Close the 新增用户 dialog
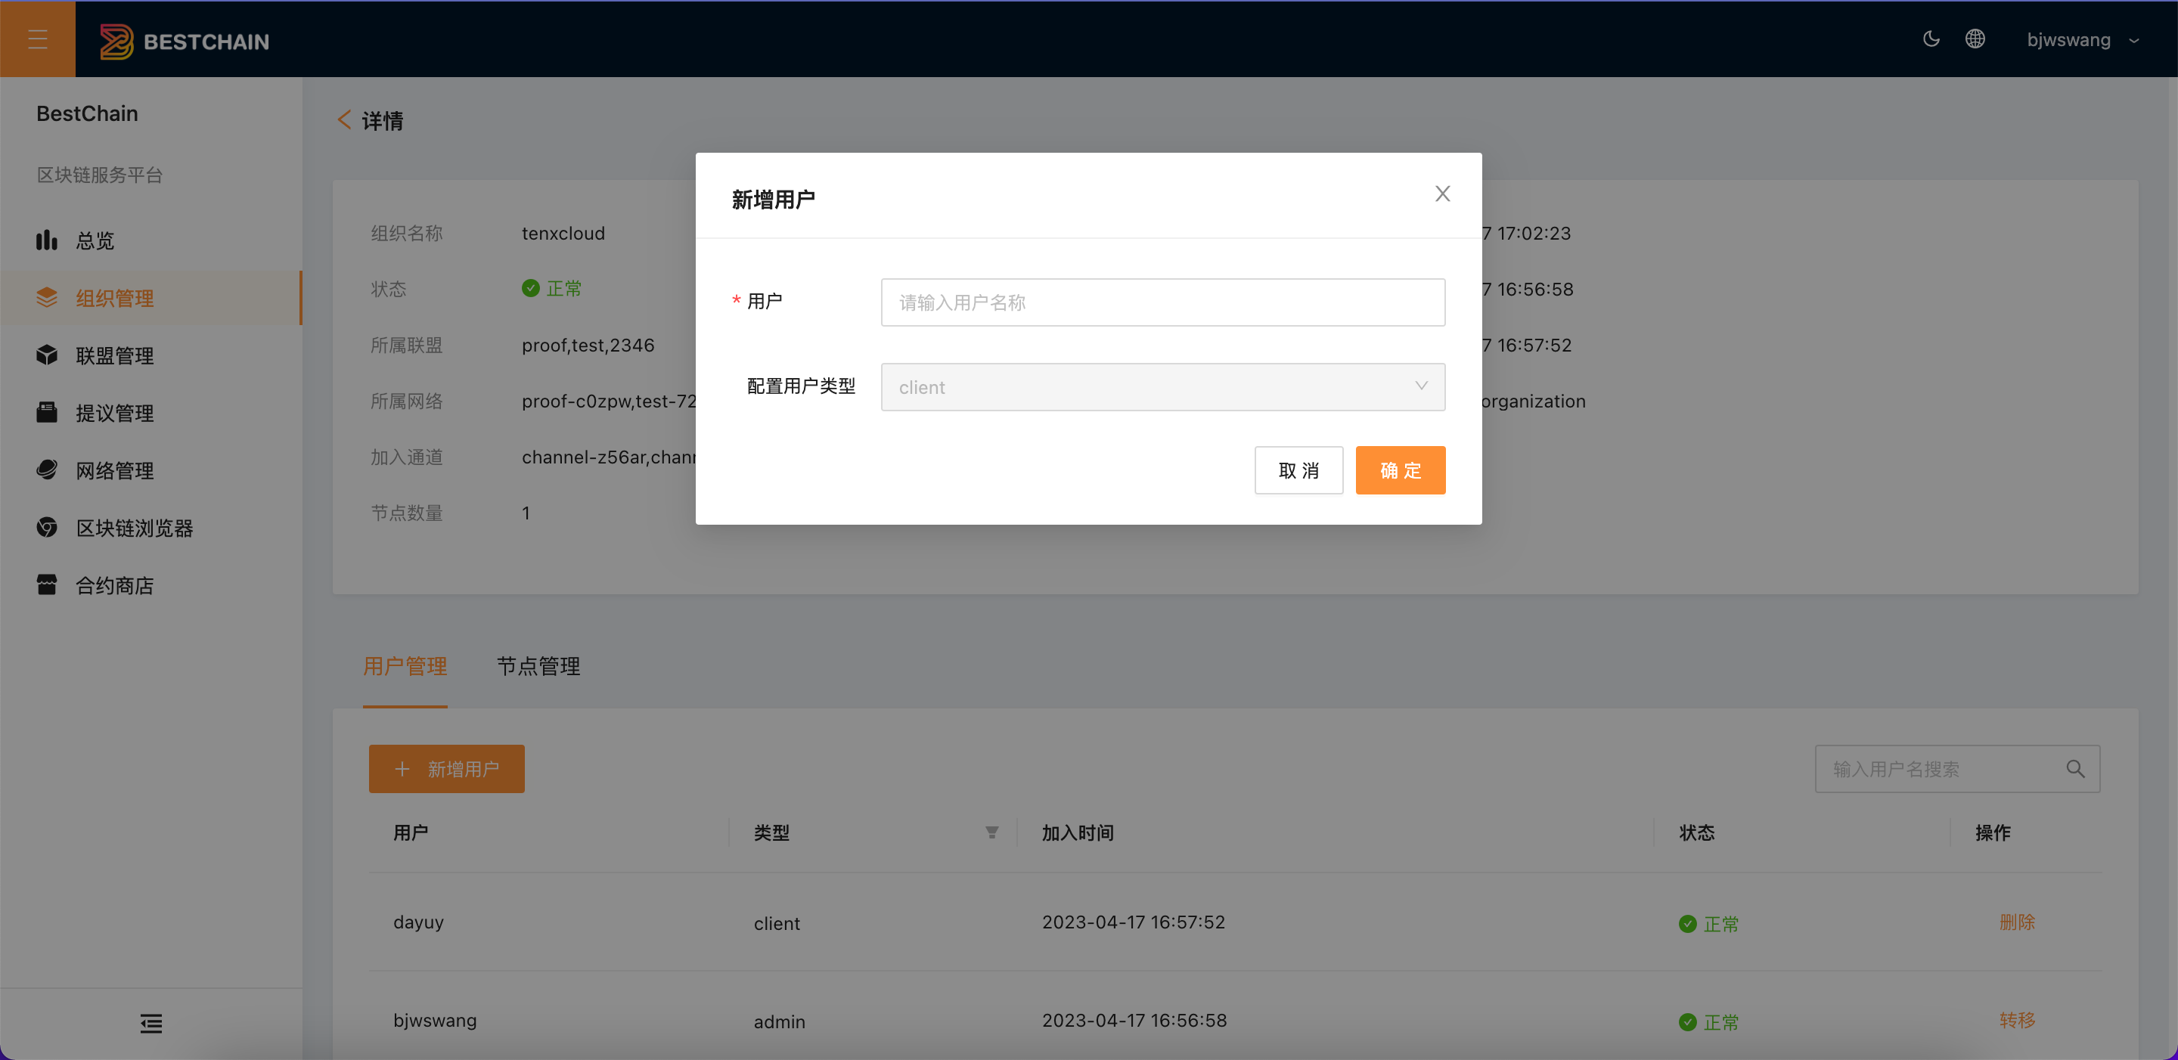 (1442, 194)
